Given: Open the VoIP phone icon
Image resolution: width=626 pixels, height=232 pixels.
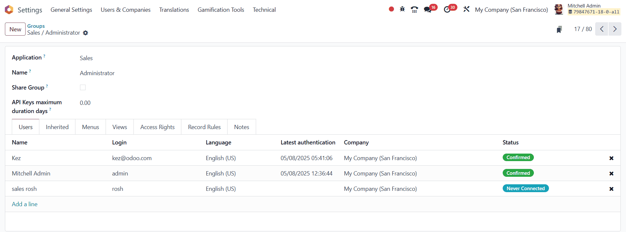Looking at the screenshot, I should (x=414, y=9).
